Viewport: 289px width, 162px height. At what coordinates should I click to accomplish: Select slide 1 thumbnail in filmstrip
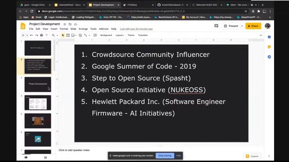pyautogui.click(x=38, y=48)
